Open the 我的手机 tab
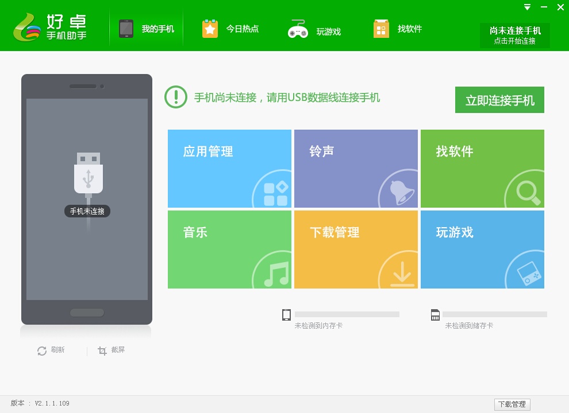 (146, 29)
